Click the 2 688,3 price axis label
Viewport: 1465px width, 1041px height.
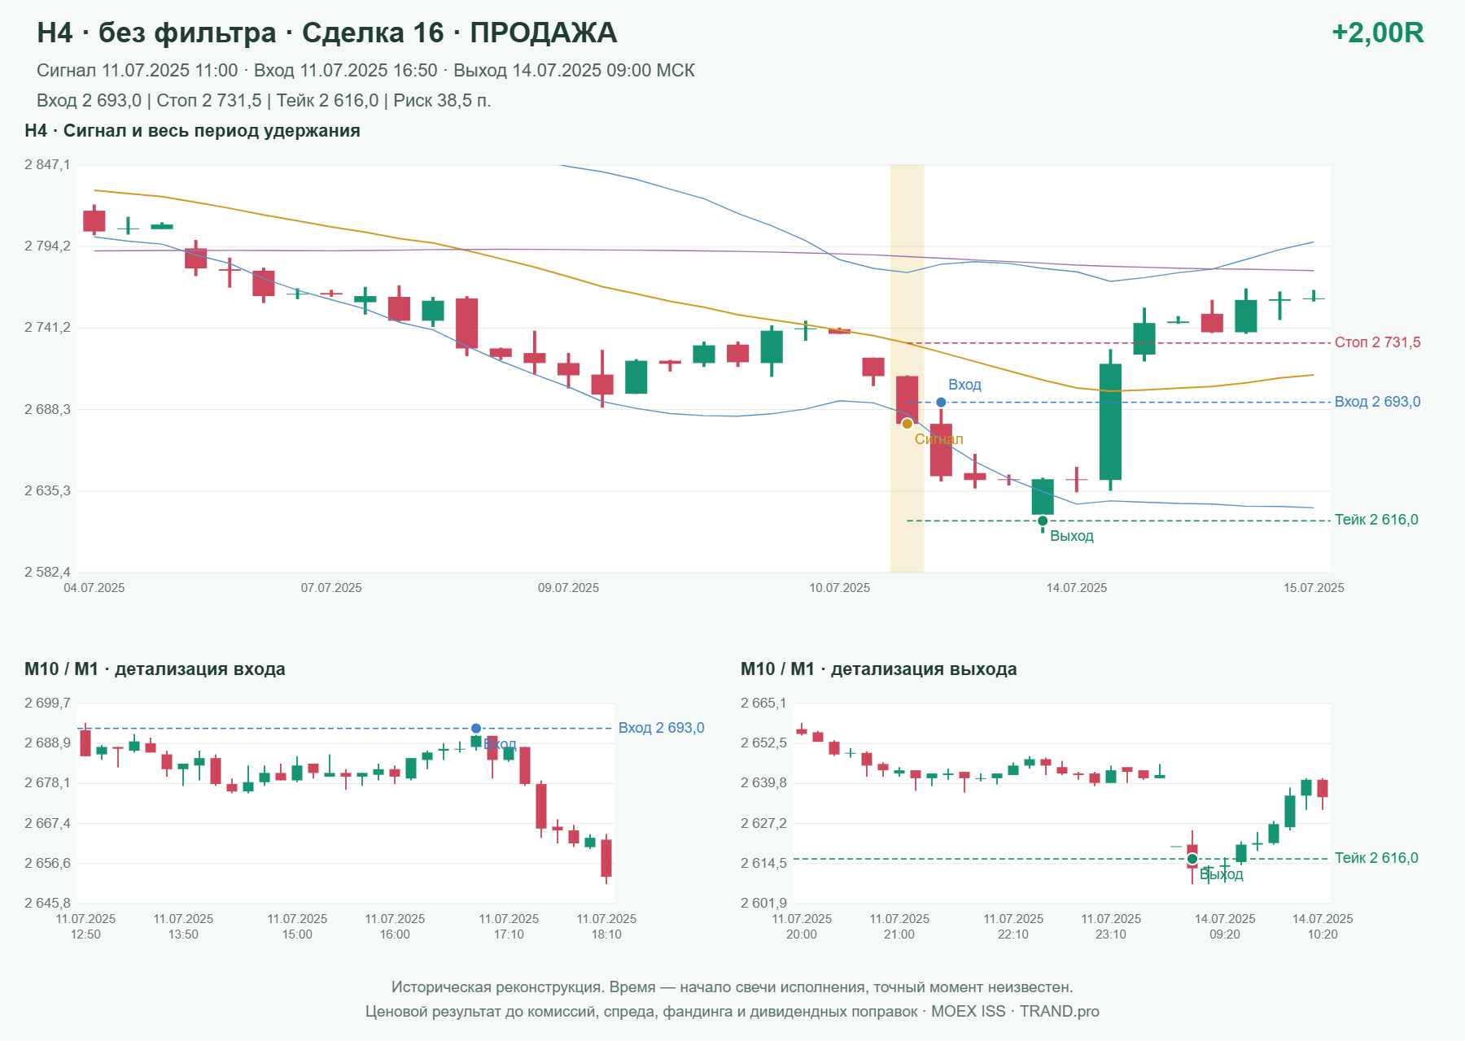(x=47, y=409)
